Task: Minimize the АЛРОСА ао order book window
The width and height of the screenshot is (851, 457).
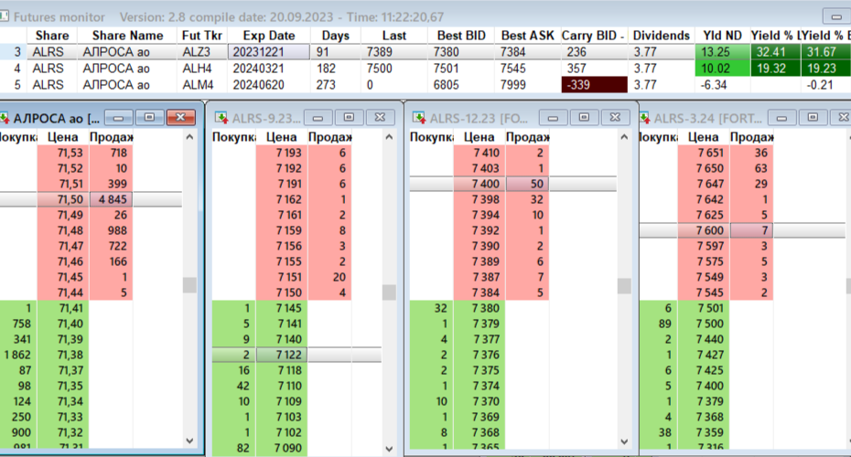Action: [x=118, y=117]
